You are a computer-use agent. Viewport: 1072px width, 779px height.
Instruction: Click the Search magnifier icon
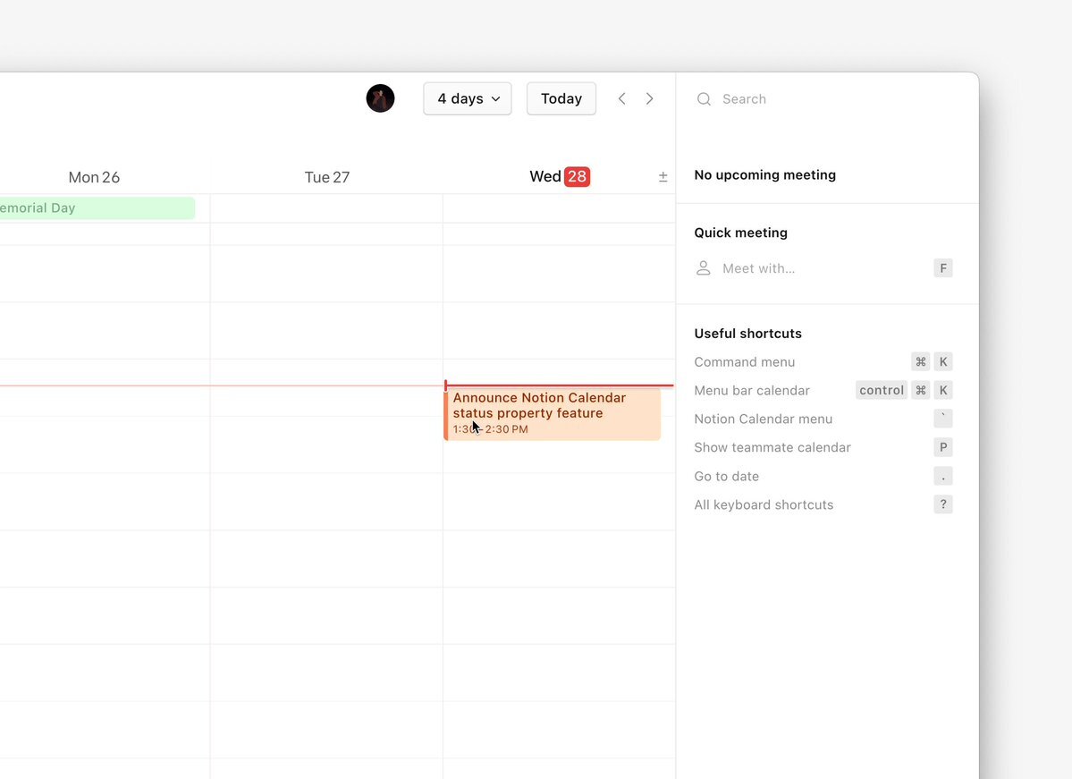(x=704, y=99)
